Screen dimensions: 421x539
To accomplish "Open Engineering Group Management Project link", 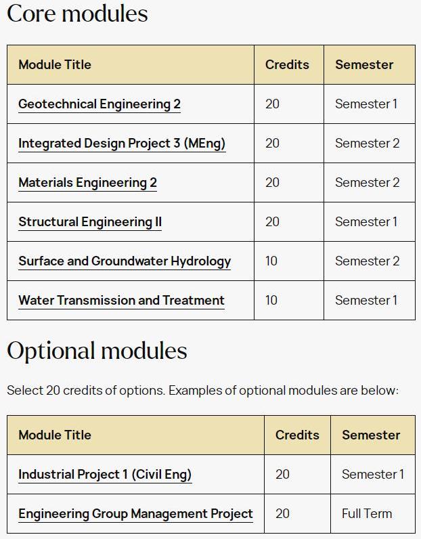I will coord(136,514).
